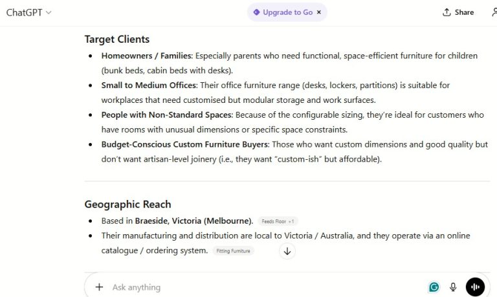
Task: Click the scroll-to-bottom arrow button
Action: (287, 251)
